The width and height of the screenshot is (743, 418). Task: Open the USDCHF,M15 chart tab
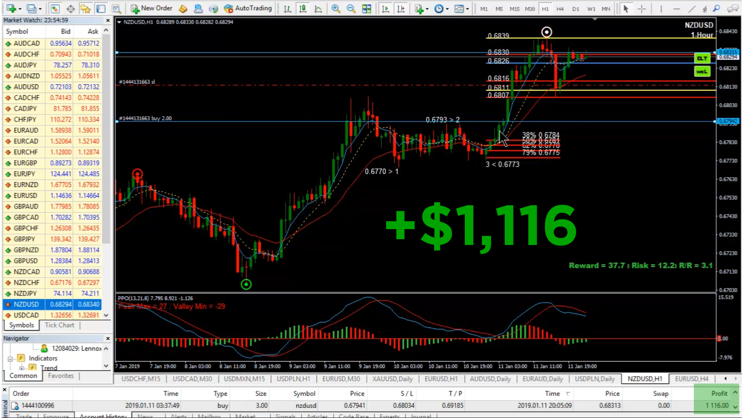tap(141, 379)
